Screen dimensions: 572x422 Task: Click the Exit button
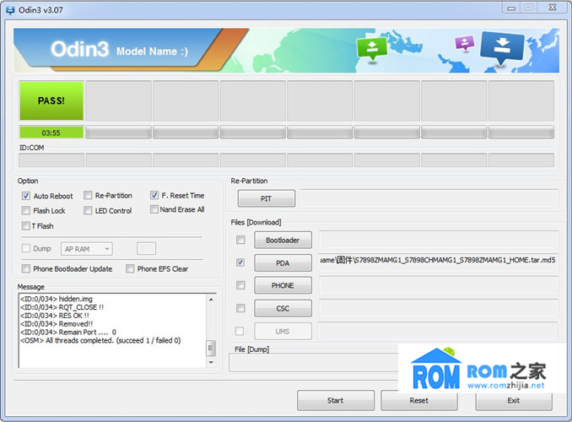click(514, 400)
